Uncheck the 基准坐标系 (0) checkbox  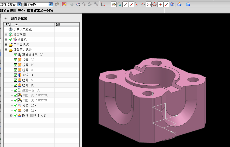point(16,55)
